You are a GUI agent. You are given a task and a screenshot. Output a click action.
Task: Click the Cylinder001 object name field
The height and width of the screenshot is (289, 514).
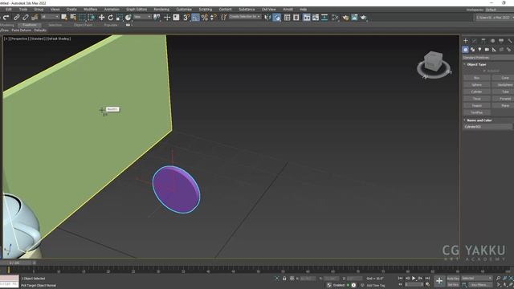[487, 127]
